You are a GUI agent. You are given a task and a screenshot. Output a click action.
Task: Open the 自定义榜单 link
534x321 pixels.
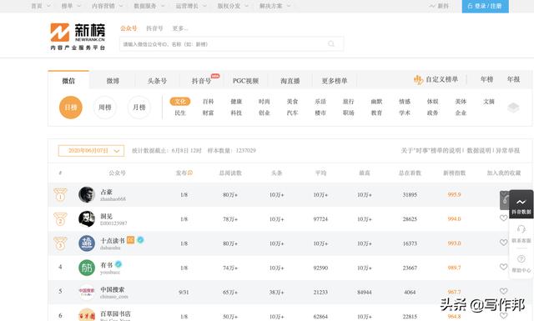pos(441,80)
